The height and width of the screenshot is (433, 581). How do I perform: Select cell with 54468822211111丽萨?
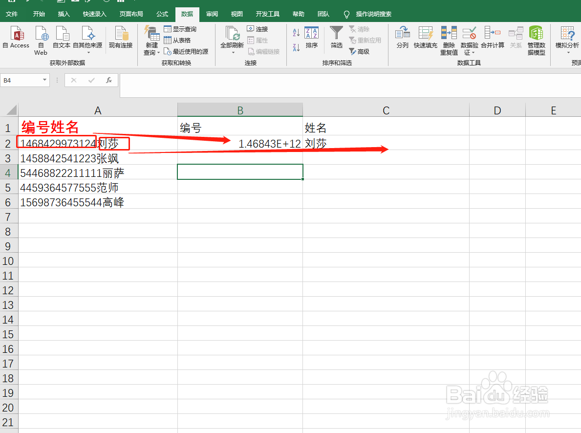(x=98, y=173)
